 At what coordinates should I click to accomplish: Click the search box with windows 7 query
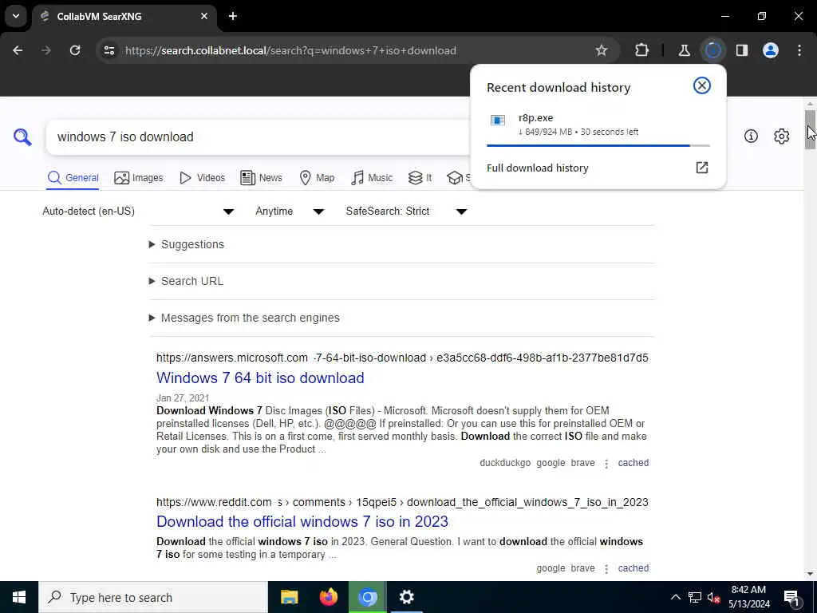[x=258, y=137]
